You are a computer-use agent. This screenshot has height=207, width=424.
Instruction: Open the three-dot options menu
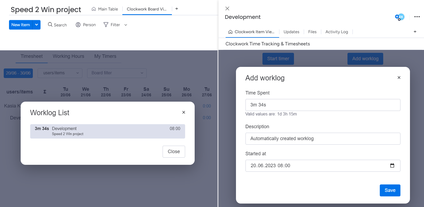417,17
